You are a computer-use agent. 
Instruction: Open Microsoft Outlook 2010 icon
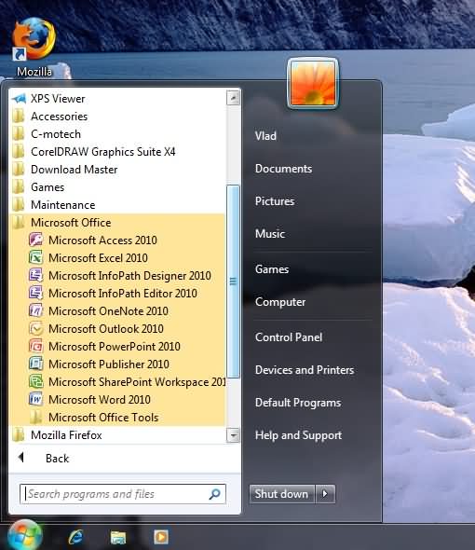[35, 329]
